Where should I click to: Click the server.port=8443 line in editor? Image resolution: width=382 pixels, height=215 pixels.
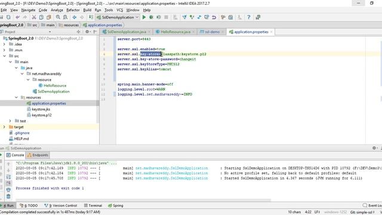click(134, 39)
